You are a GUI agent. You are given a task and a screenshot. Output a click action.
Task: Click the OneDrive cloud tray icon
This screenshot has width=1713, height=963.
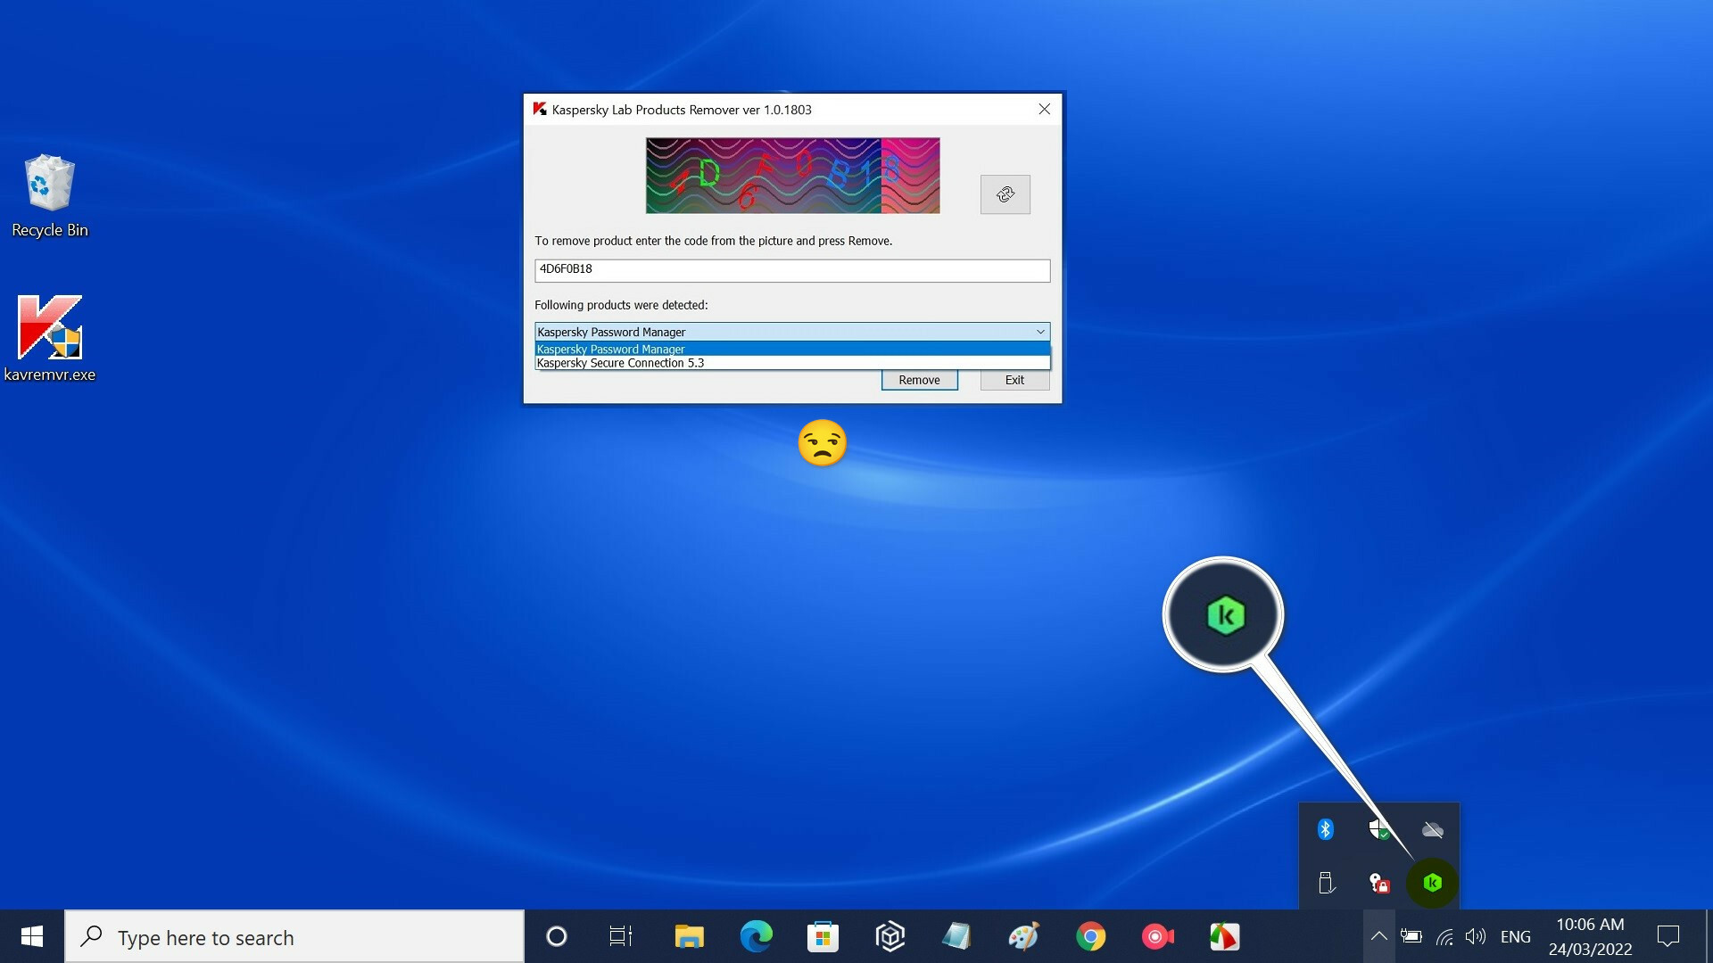pyautogui.click(x=1433, y=830)
